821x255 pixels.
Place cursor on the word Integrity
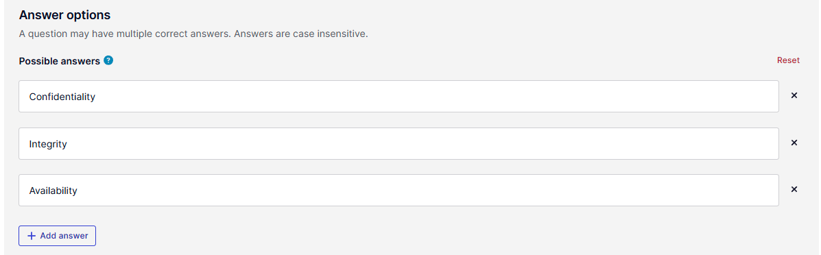click(x=47, y=144)
